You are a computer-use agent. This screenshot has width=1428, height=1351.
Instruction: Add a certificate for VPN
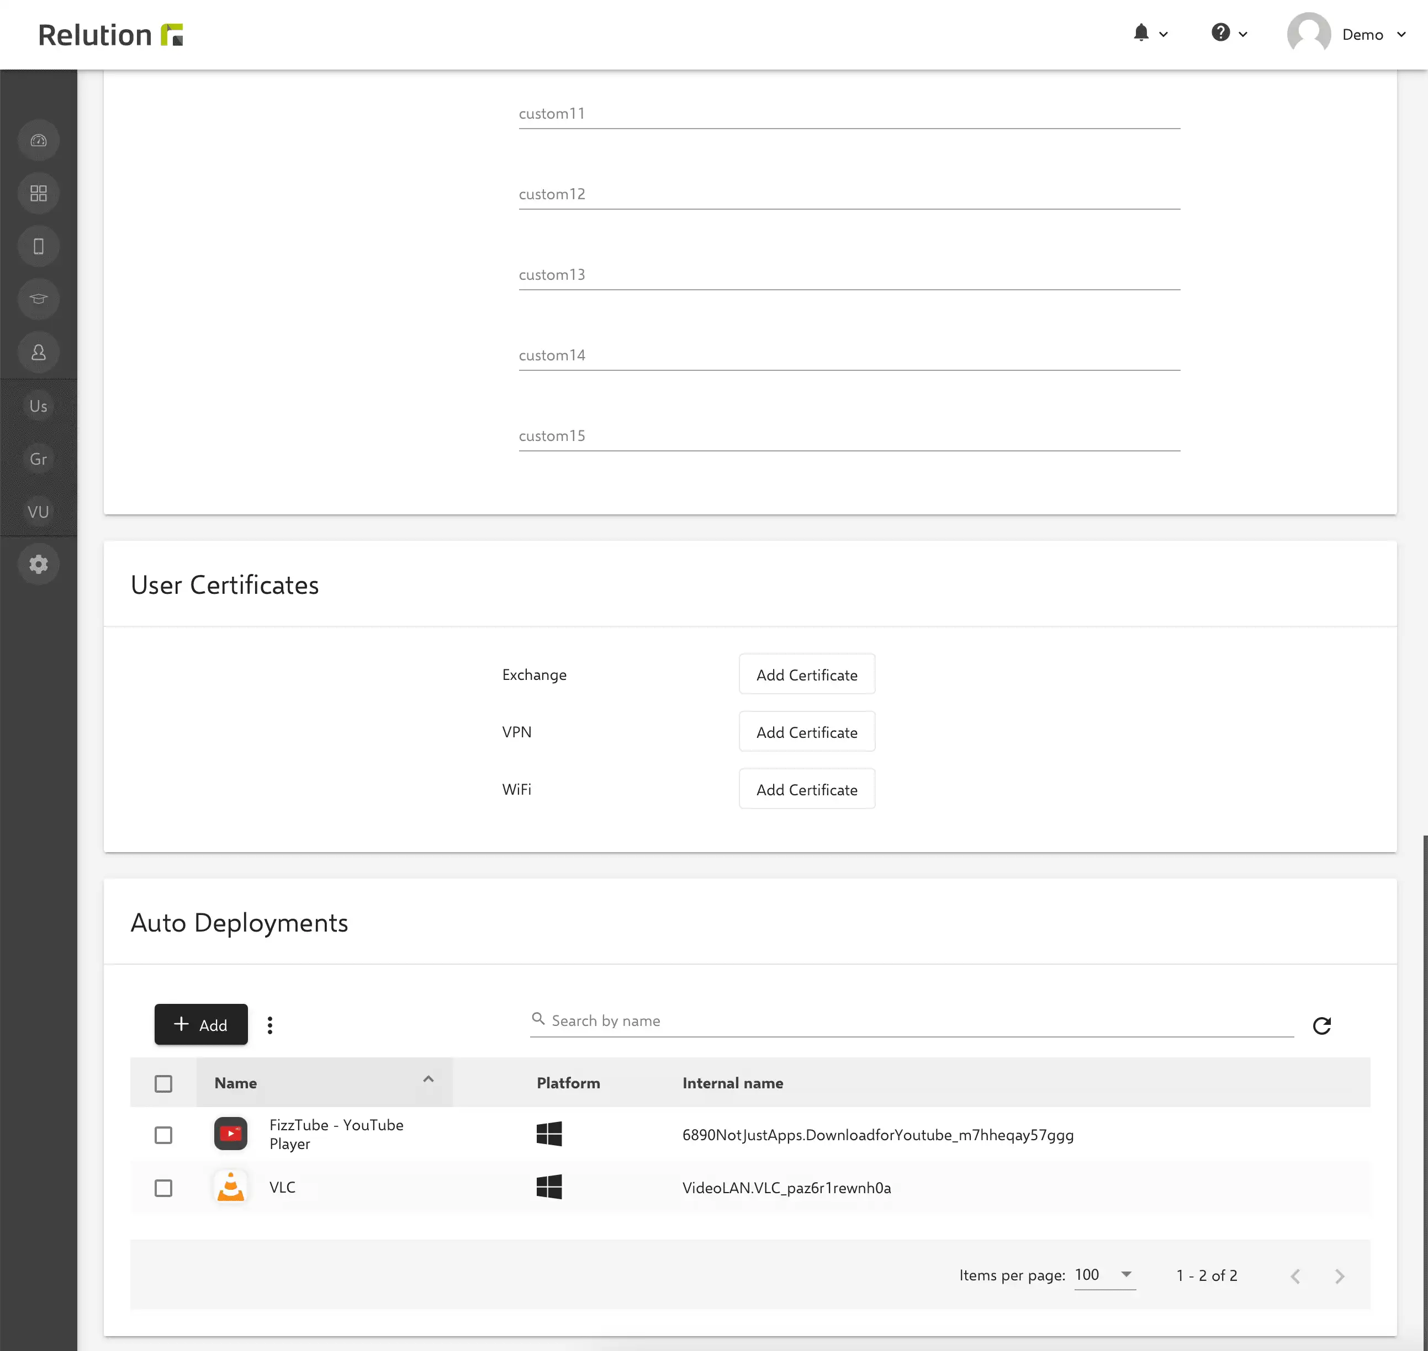pos(806,732)
